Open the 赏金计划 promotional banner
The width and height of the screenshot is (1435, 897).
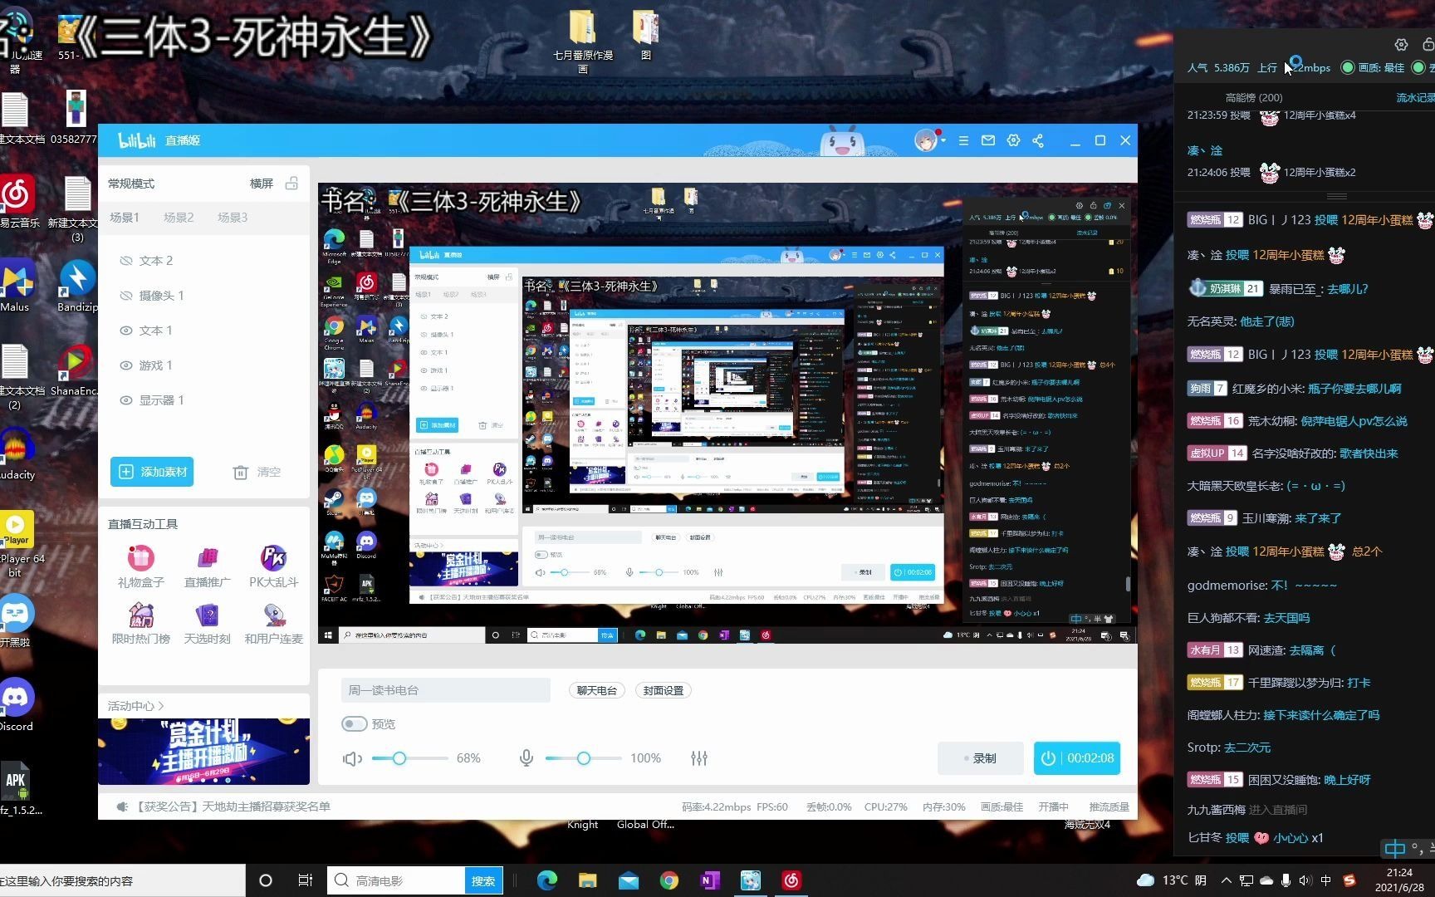click(x=203, y=752)
